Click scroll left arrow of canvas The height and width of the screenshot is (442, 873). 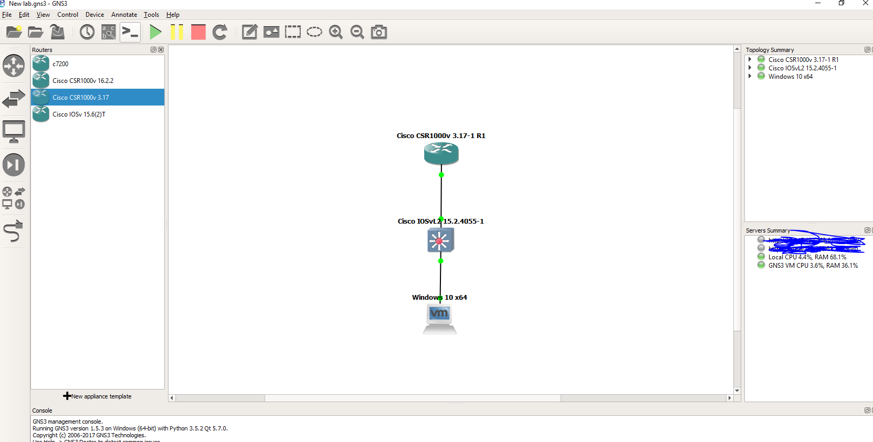click(x=172, y=398)
